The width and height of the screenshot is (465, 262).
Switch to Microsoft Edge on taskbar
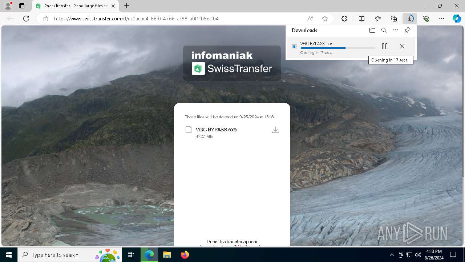click(x=149, y=255)
